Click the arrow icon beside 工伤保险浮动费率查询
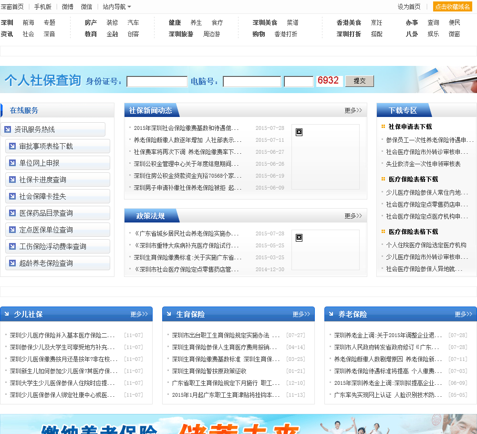The height and width of the screenshot is (434, 477). tap(12, 246)
